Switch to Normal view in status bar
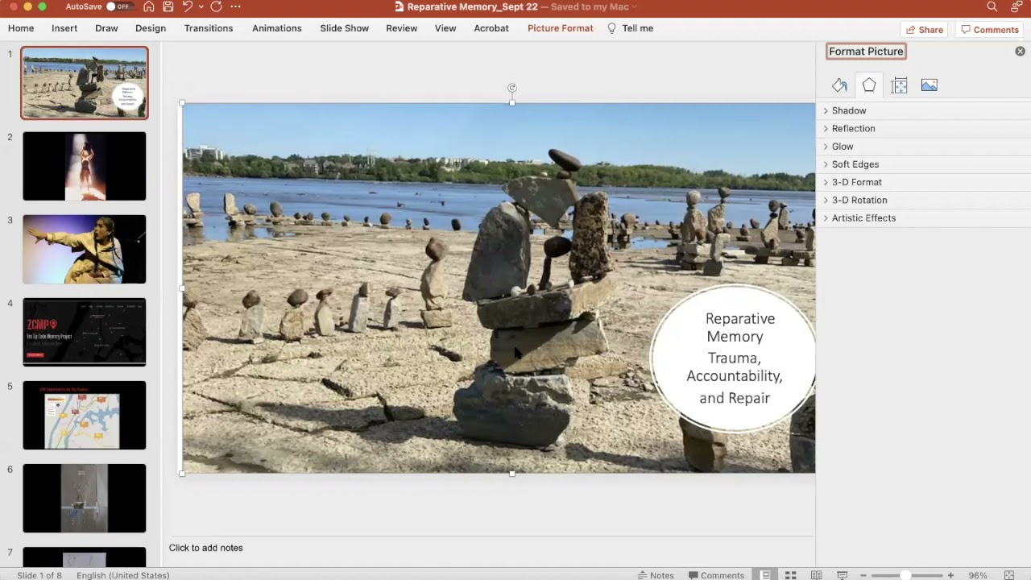The height and width of the screenshot is (580, 1031). pos(765,575)
